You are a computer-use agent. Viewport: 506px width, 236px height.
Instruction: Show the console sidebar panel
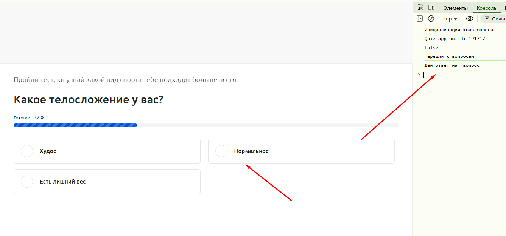point(420,19)
